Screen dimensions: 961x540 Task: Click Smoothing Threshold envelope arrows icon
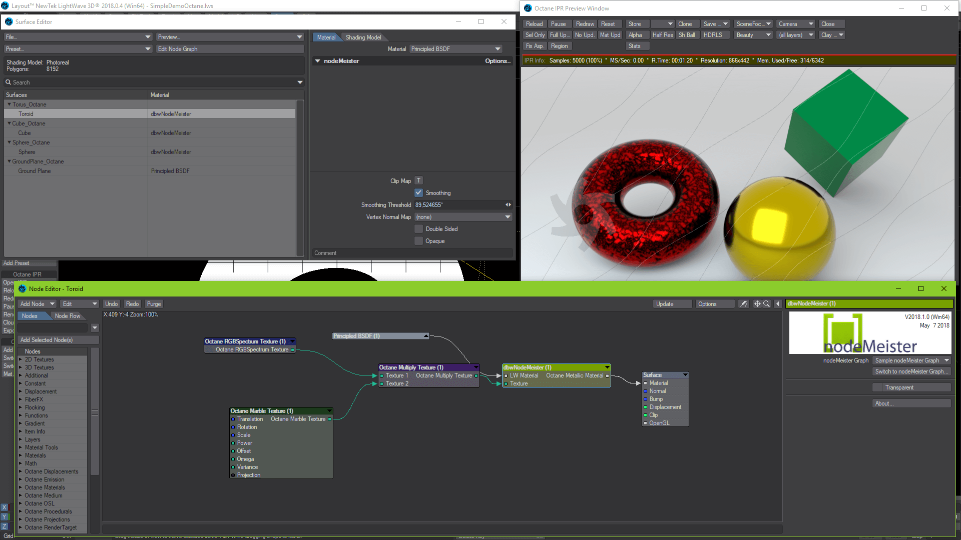508,205
